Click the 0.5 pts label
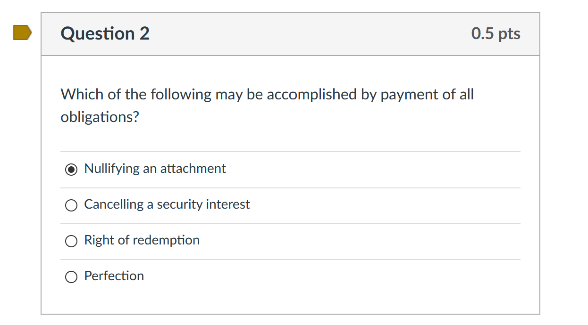Image resolution: width=588 pixels, height=325 pixels. (x=496, y=33)
